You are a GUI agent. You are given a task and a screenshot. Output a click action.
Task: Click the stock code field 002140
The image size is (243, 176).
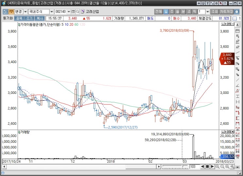[61, 12]
